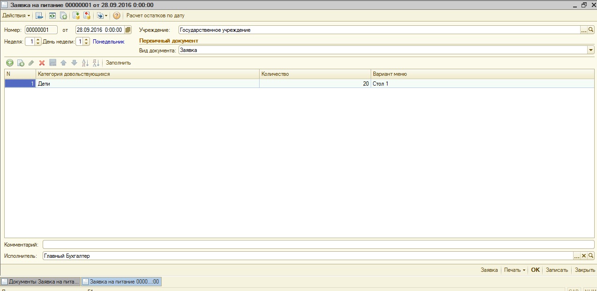Viewport: 597px width, 291px height.
Task: Expand the Вид документа dropdown list
Action: [590, 51]
